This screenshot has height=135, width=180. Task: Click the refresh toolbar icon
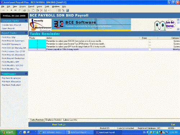pyautogui.click(x=20, y=10)
